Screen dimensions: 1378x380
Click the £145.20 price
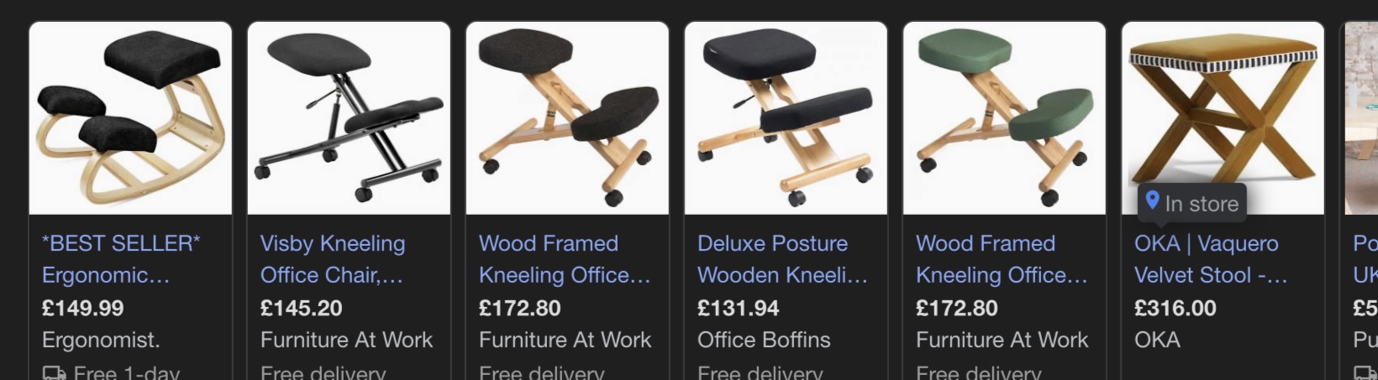point(302,308)
